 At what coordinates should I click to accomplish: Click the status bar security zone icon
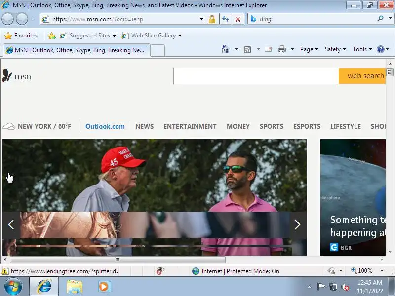[196, 271]
